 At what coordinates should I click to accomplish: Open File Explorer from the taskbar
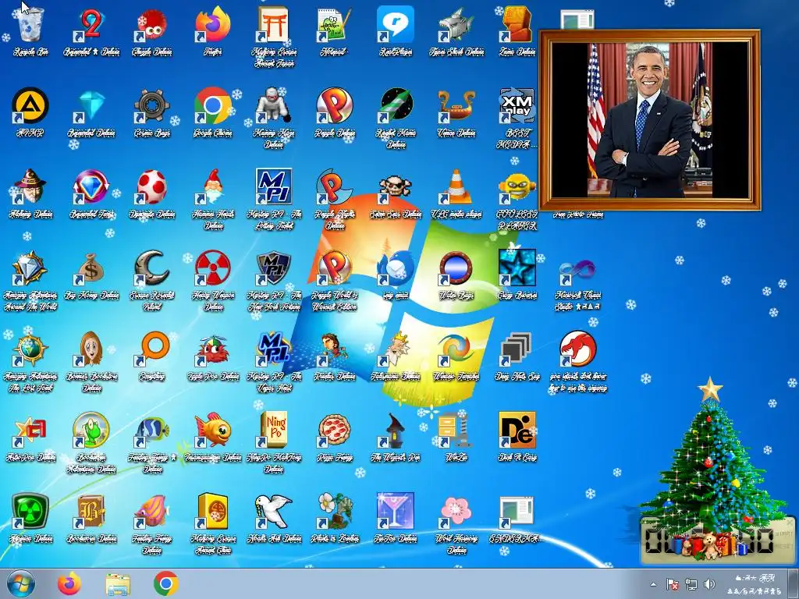click(x=118, y=583)
